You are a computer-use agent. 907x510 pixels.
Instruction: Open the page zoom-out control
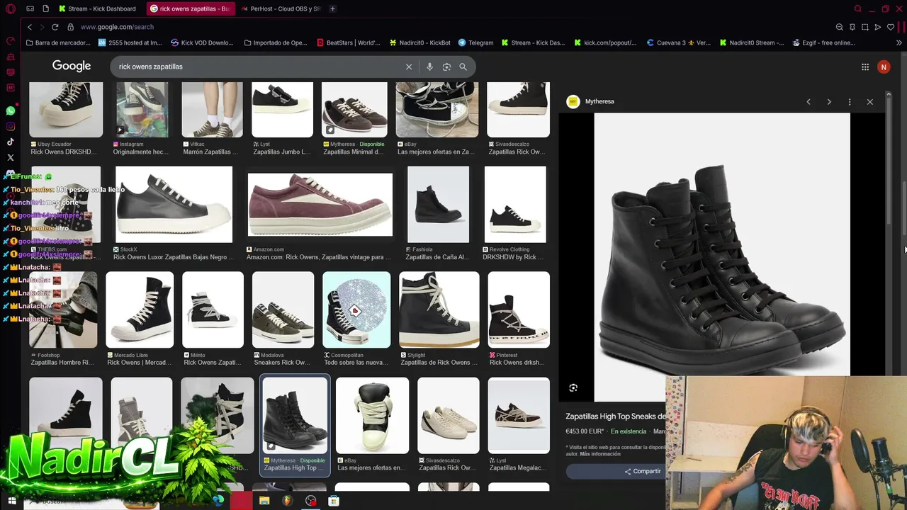[x=840, y=27]
